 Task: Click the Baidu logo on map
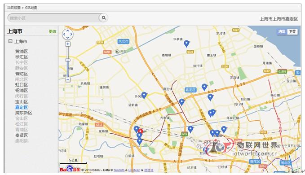point(70,169)
